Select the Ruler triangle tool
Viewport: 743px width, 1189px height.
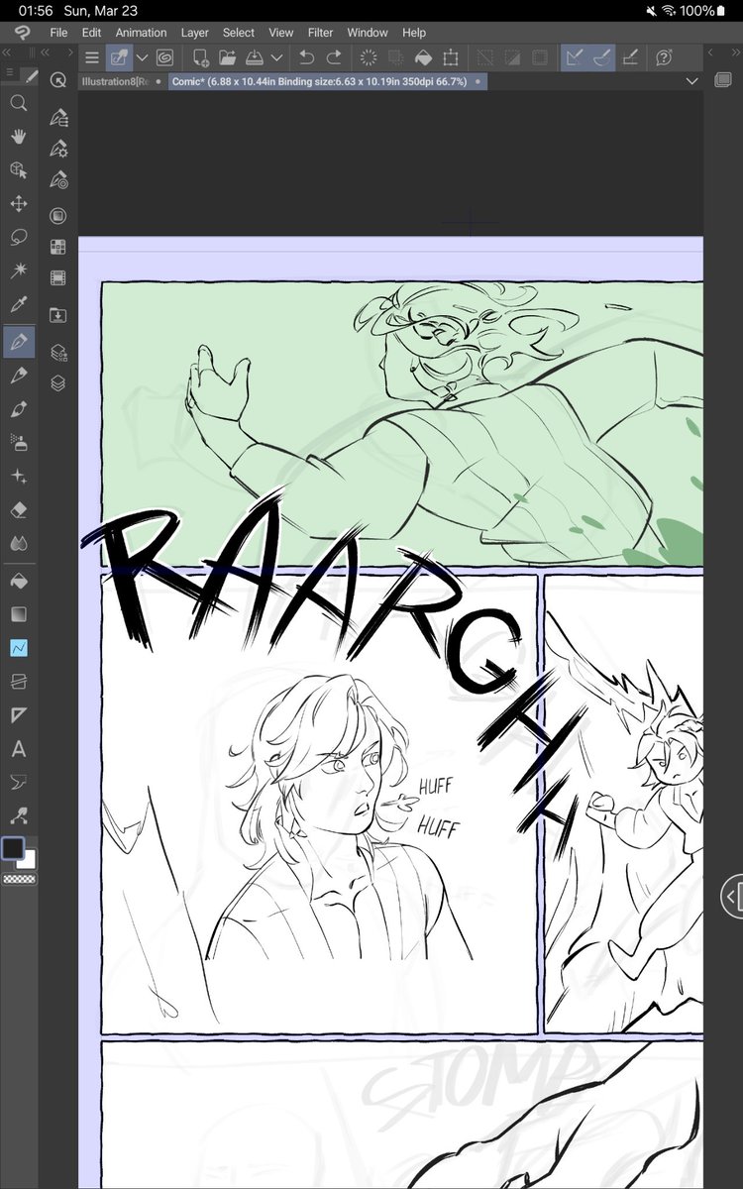pyautogui.click(x=18, y=715)
